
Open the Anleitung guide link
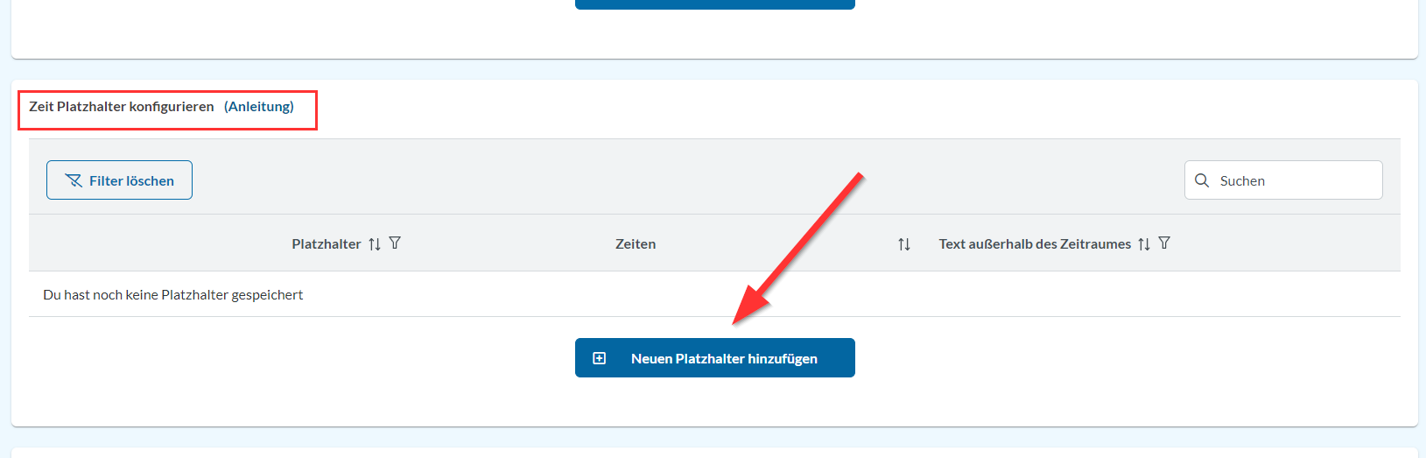[259, 107]
